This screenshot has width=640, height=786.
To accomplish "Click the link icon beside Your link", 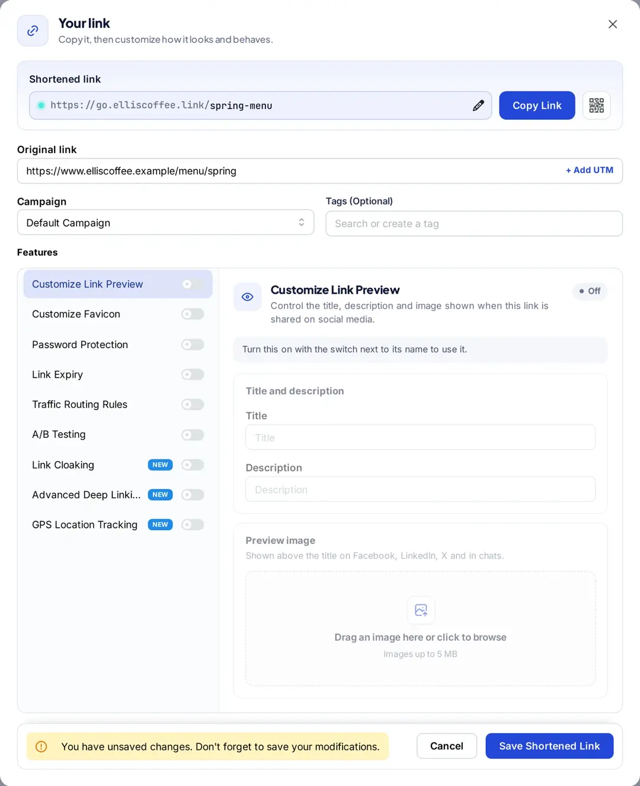I will pyautogui.click(x=33, y=31).
